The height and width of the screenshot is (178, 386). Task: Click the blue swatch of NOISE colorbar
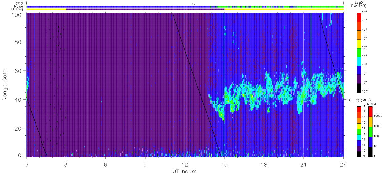370,141
